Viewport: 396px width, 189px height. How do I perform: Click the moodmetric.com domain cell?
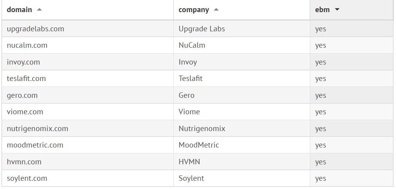pos(35,145)
